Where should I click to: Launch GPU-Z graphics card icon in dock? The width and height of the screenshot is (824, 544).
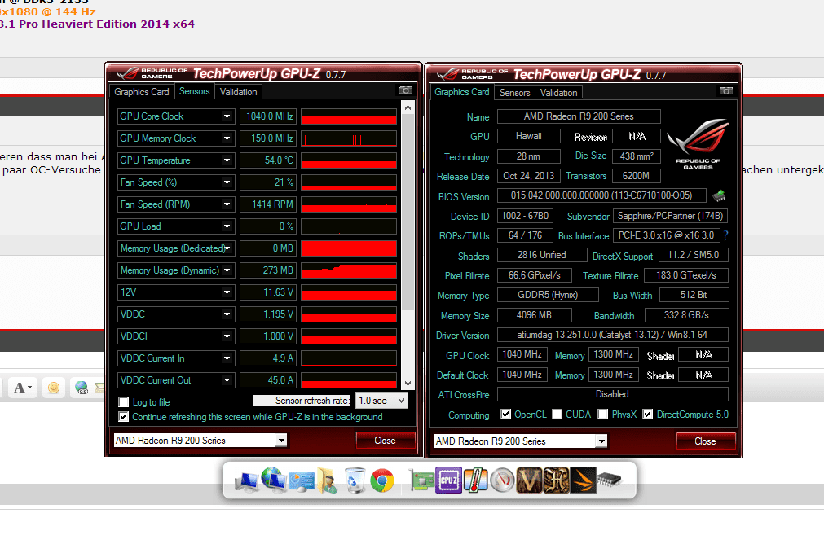pyautogui.click(x=422, y=481)
